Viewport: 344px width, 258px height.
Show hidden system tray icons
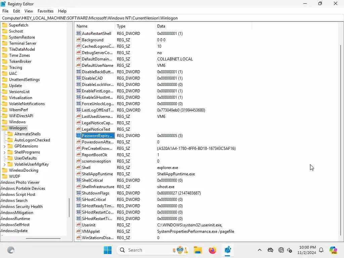coord(260,250)
